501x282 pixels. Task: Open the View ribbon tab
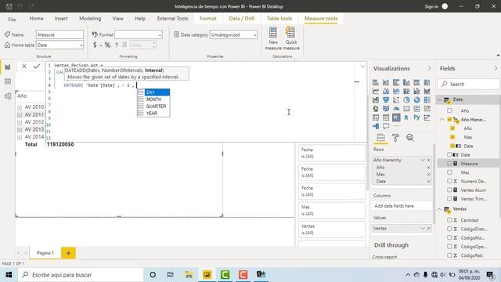point(118,19)
